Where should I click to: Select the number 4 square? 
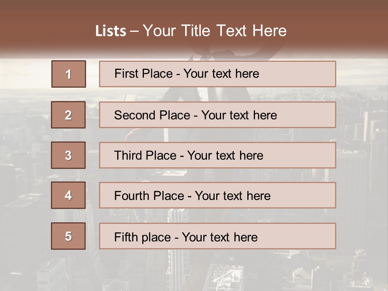[x=68, y=196]
